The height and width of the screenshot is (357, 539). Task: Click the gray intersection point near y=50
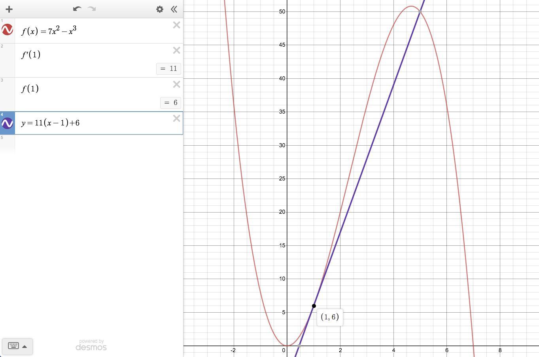pos(420,12)
